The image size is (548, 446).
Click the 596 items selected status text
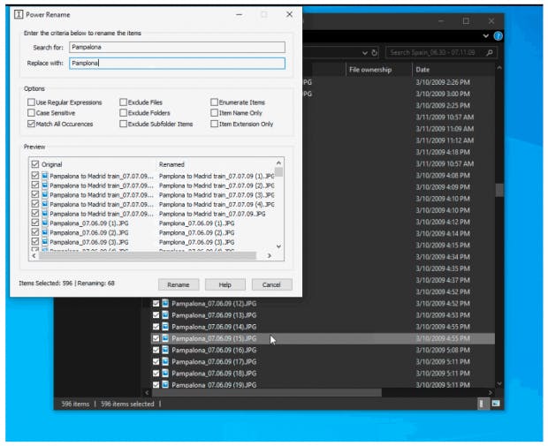pos(127,404)
